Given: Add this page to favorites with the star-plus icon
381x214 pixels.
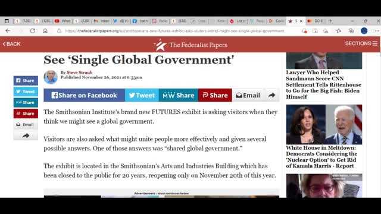Looking at the screenshot, I should click(x=326, y=31).
